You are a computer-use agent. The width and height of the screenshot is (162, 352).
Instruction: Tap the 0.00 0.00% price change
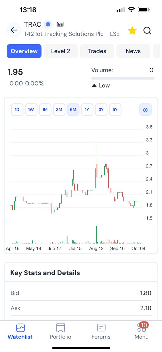pyautogui.click(x=27, y=84)
